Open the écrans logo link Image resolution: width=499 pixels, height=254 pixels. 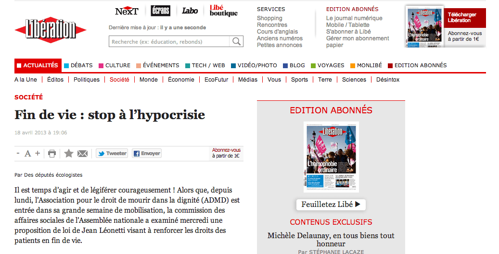[x=160, y=11]
